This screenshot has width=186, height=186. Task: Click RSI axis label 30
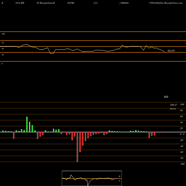[3, 55]
